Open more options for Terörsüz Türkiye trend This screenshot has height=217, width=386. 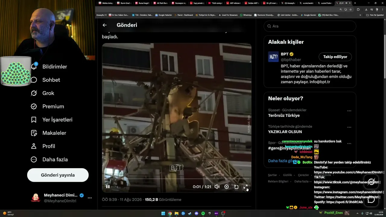pyautogui.click(x=349, y=111)
